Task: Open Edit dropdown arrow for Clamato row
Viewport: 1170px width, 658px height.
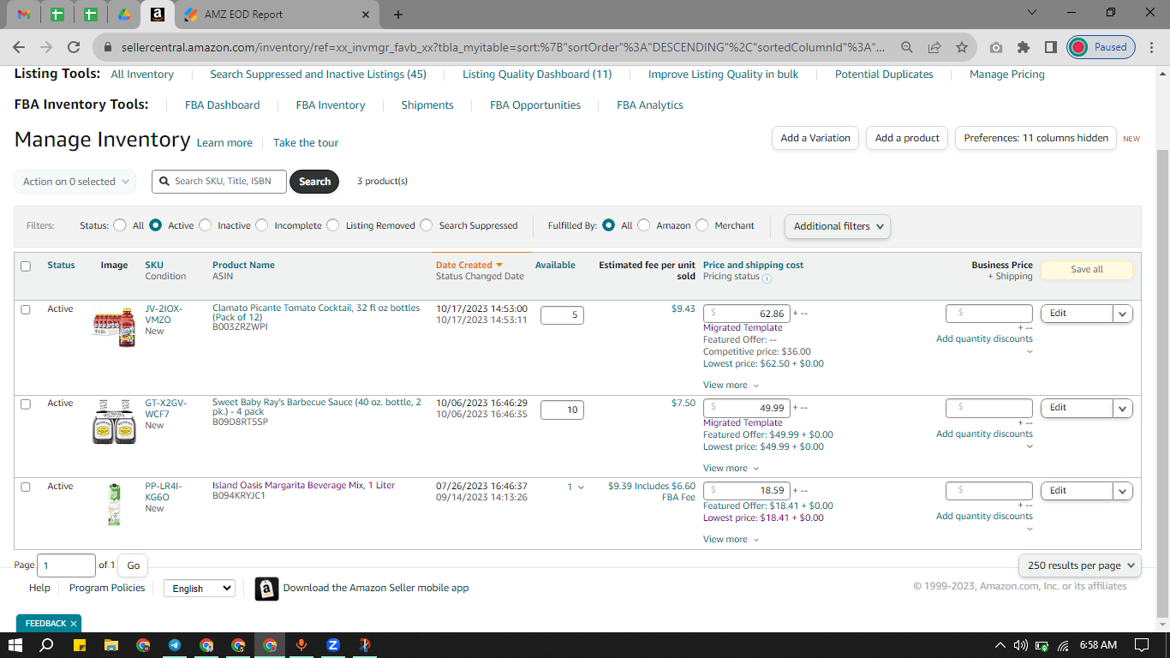Action: 1123,314
